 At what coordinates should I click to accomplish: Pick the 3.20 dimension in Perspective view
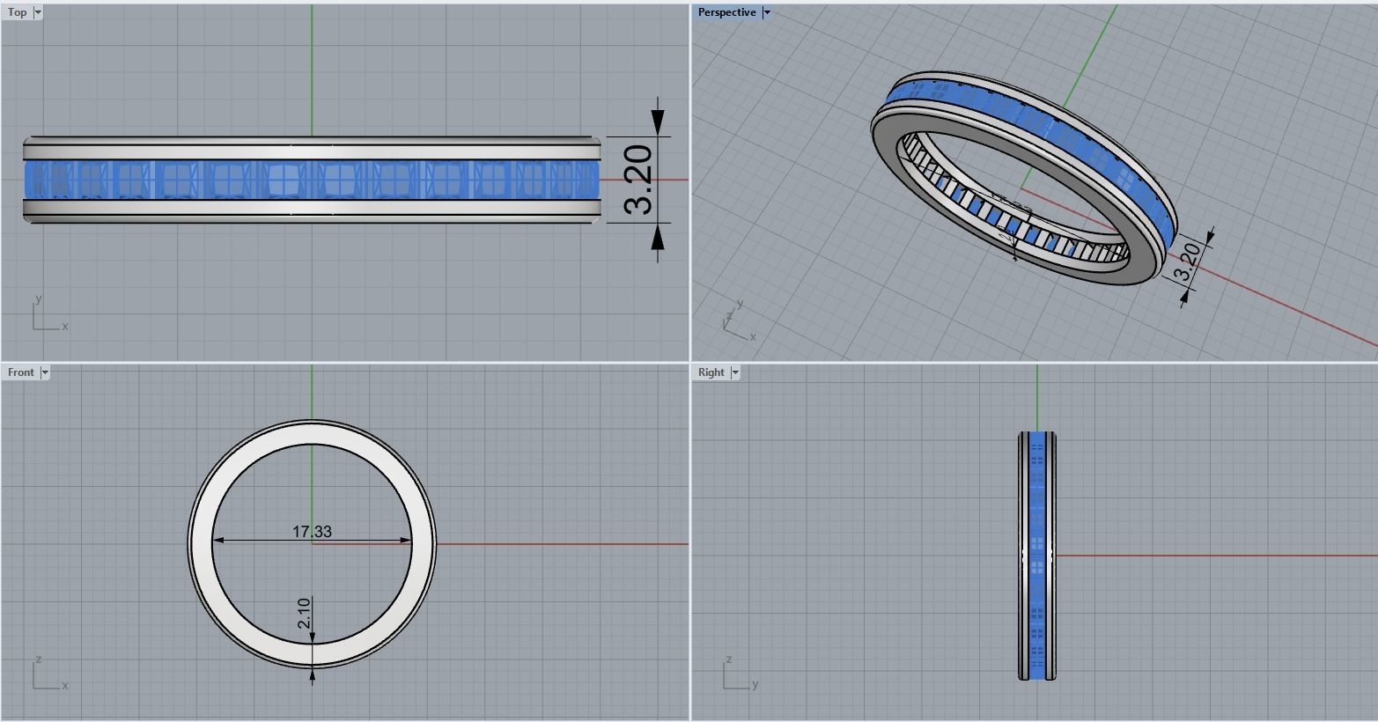(1188, 262)
